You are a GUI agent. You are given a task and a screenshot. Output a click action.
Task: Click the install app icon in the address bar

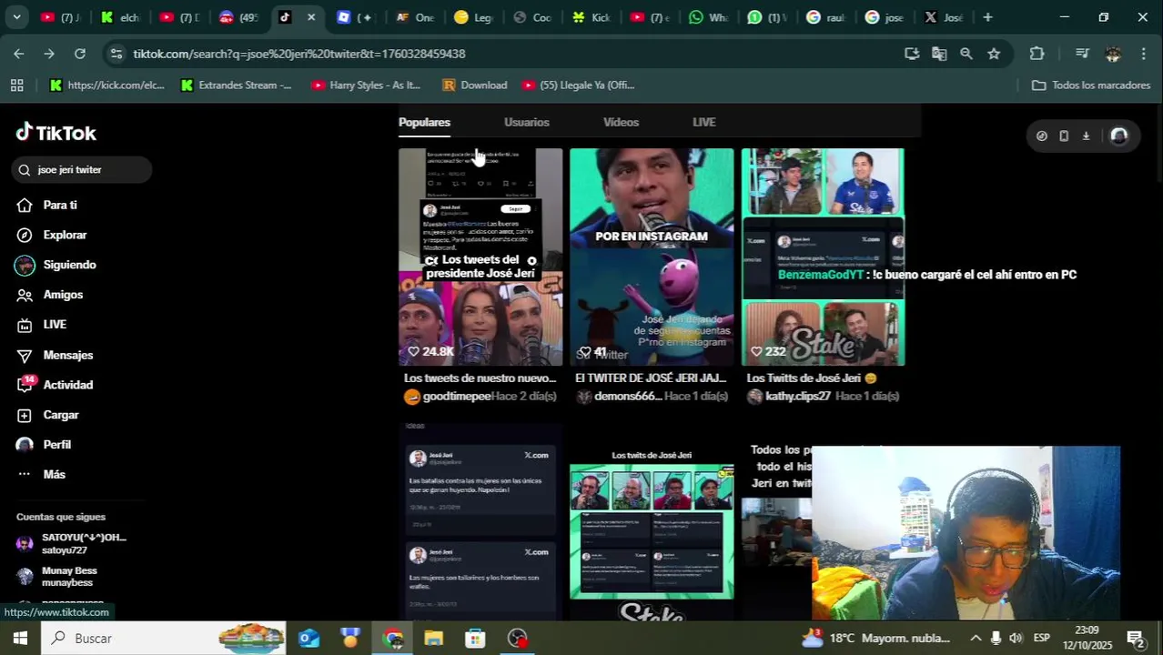(x=912, y=54)
